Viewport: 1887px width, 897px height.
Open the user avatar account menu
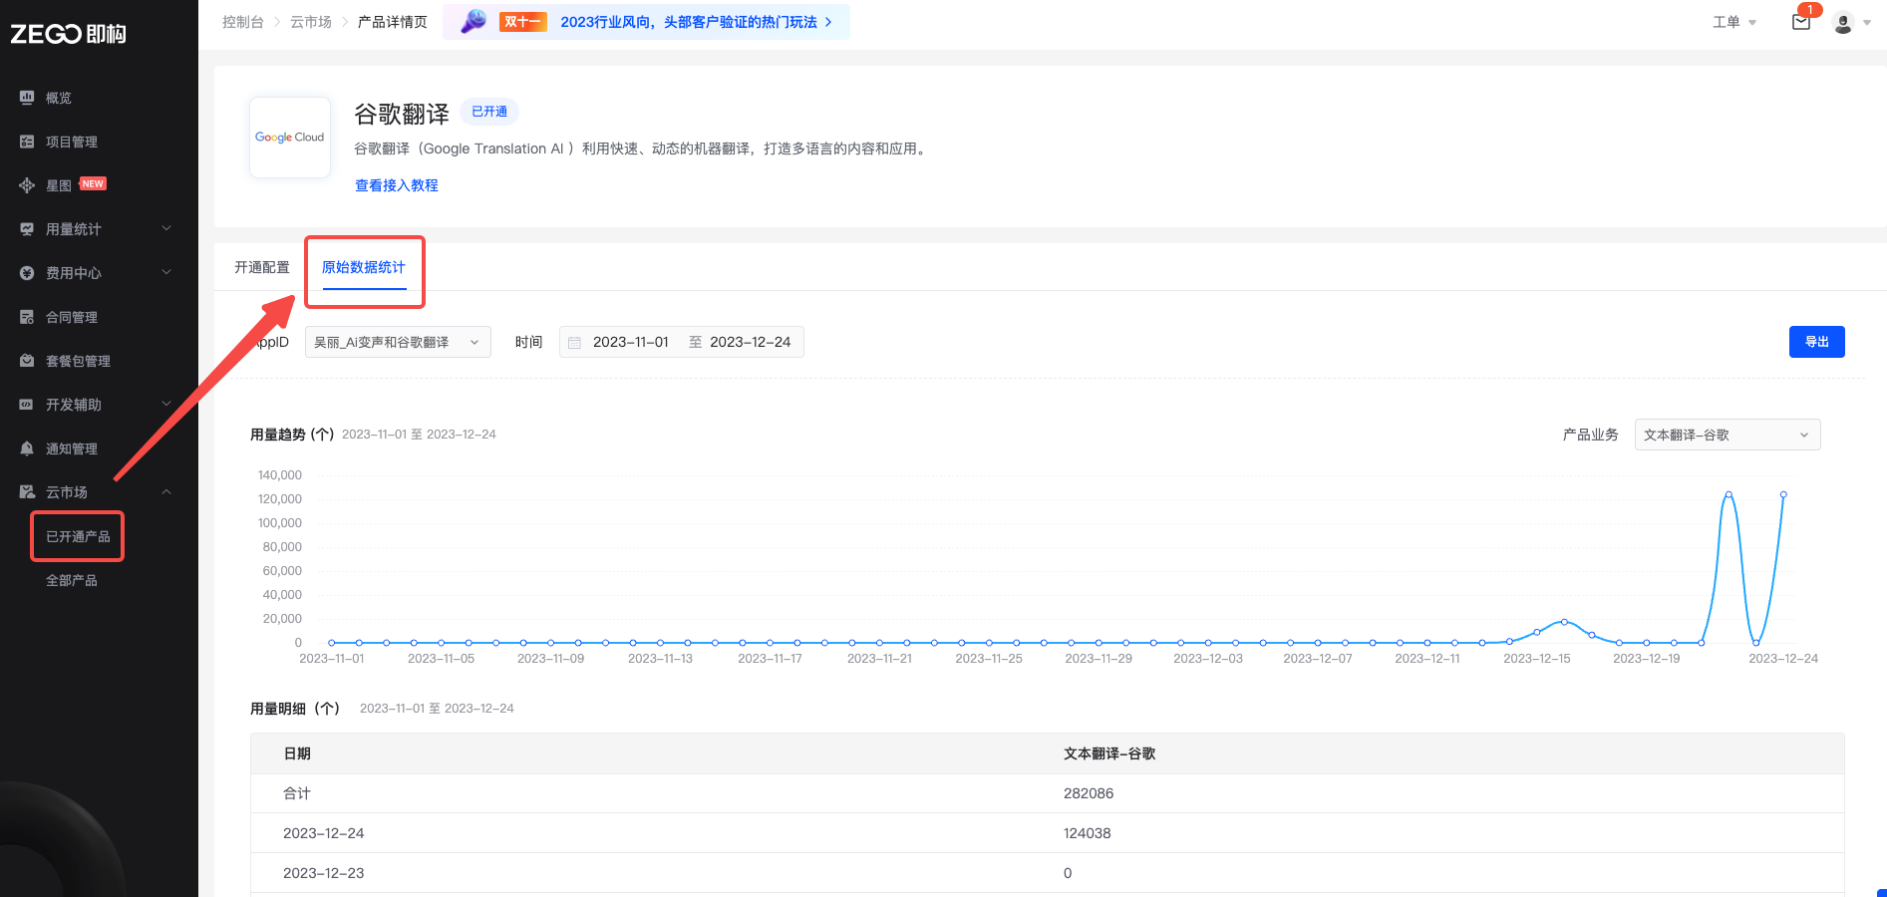1843,22
